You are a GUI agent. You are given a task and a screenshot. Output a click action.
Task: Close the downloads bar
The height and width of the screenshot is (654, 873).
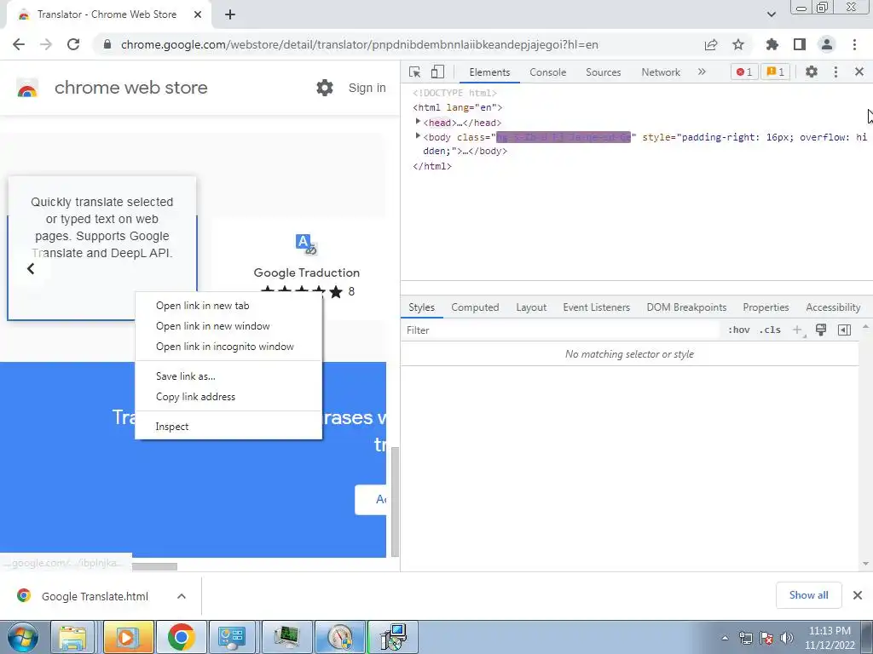click(858, 595)
